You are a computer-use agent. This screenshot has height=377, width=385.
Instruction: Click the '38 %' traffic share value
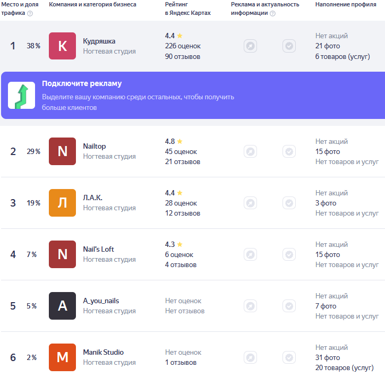click(33, 46)
